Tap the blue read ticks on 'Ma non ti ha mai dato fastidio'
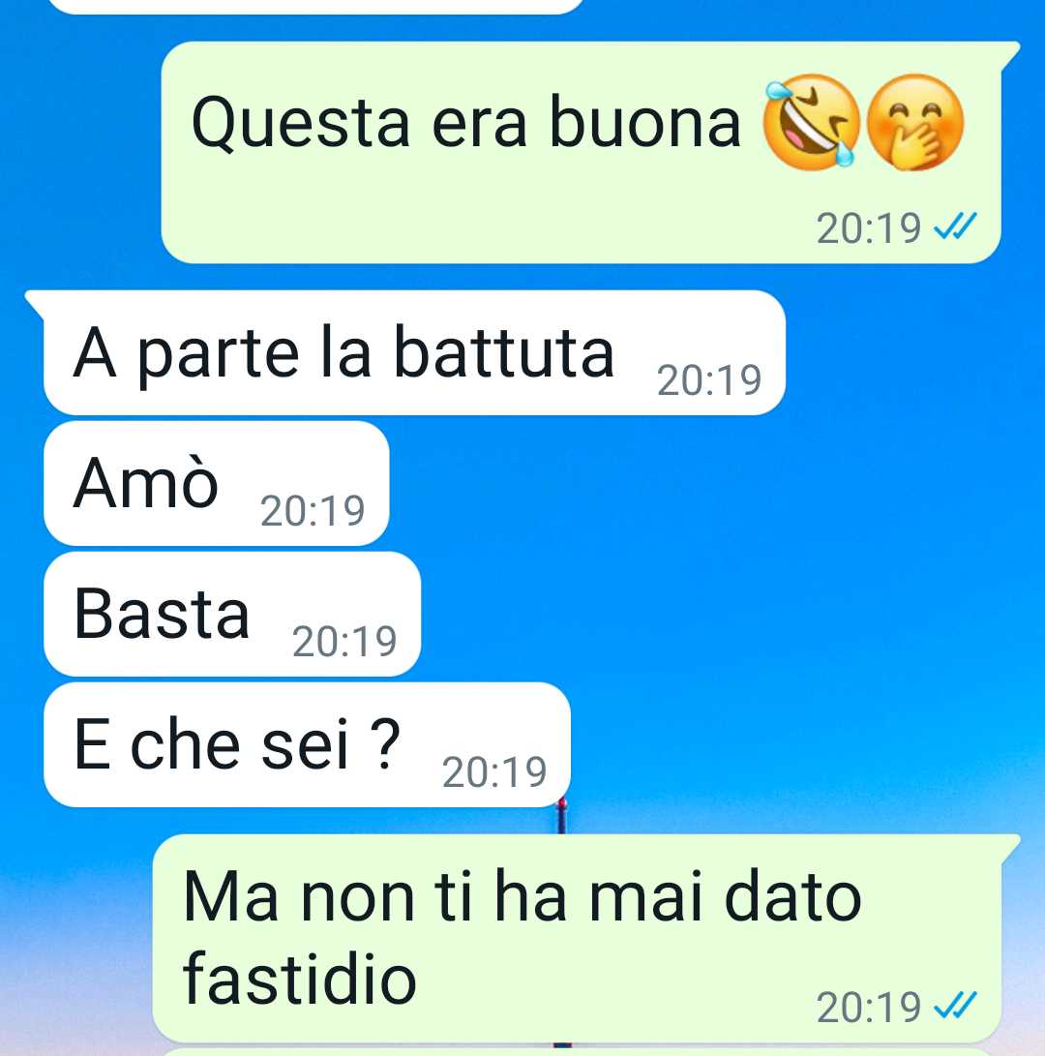The width and height of the screenshot is (1045, 1056). 955,1006
